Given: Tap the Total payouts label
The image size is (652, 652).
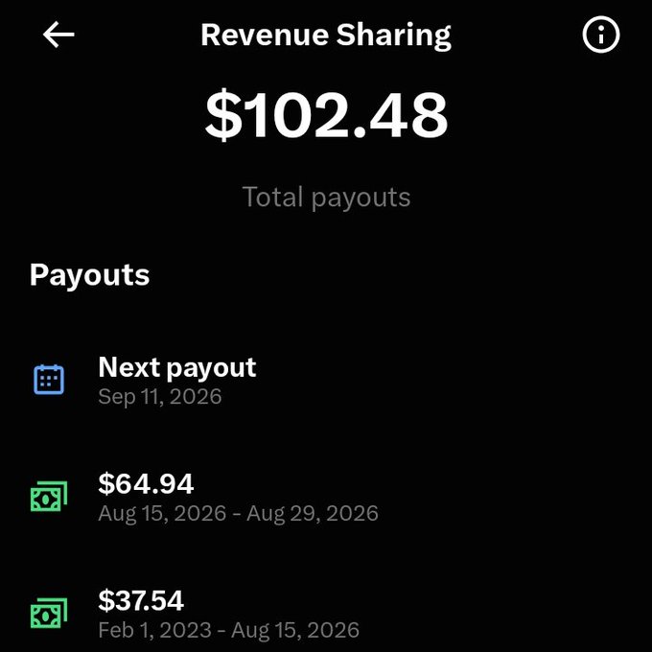Looking at the screenshot, I should pyautogui.click(x=326, y=198).
